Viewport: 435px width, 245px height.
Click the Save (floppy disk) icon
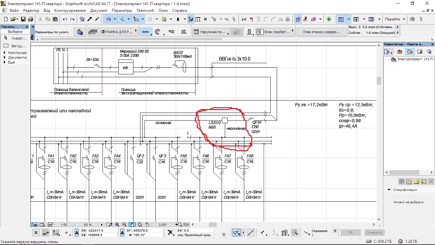[23, 19]
